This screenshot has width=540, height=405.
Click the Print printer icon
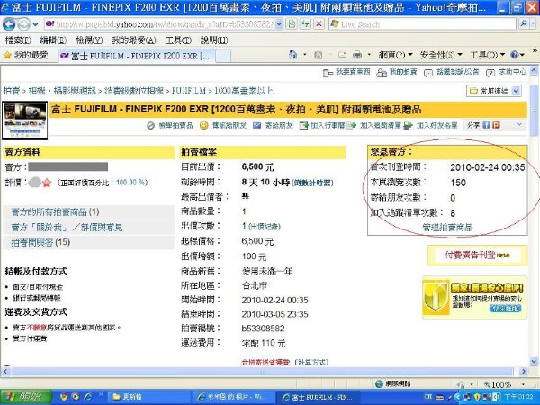pos(357,55)
